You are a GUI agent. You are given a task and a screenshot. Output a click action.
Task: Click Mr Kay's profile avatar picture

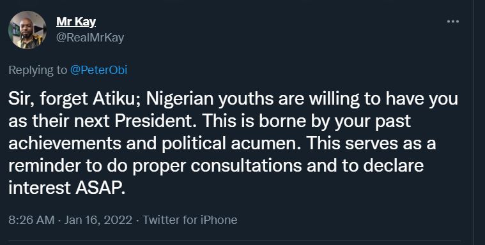[x=27, y=30]
